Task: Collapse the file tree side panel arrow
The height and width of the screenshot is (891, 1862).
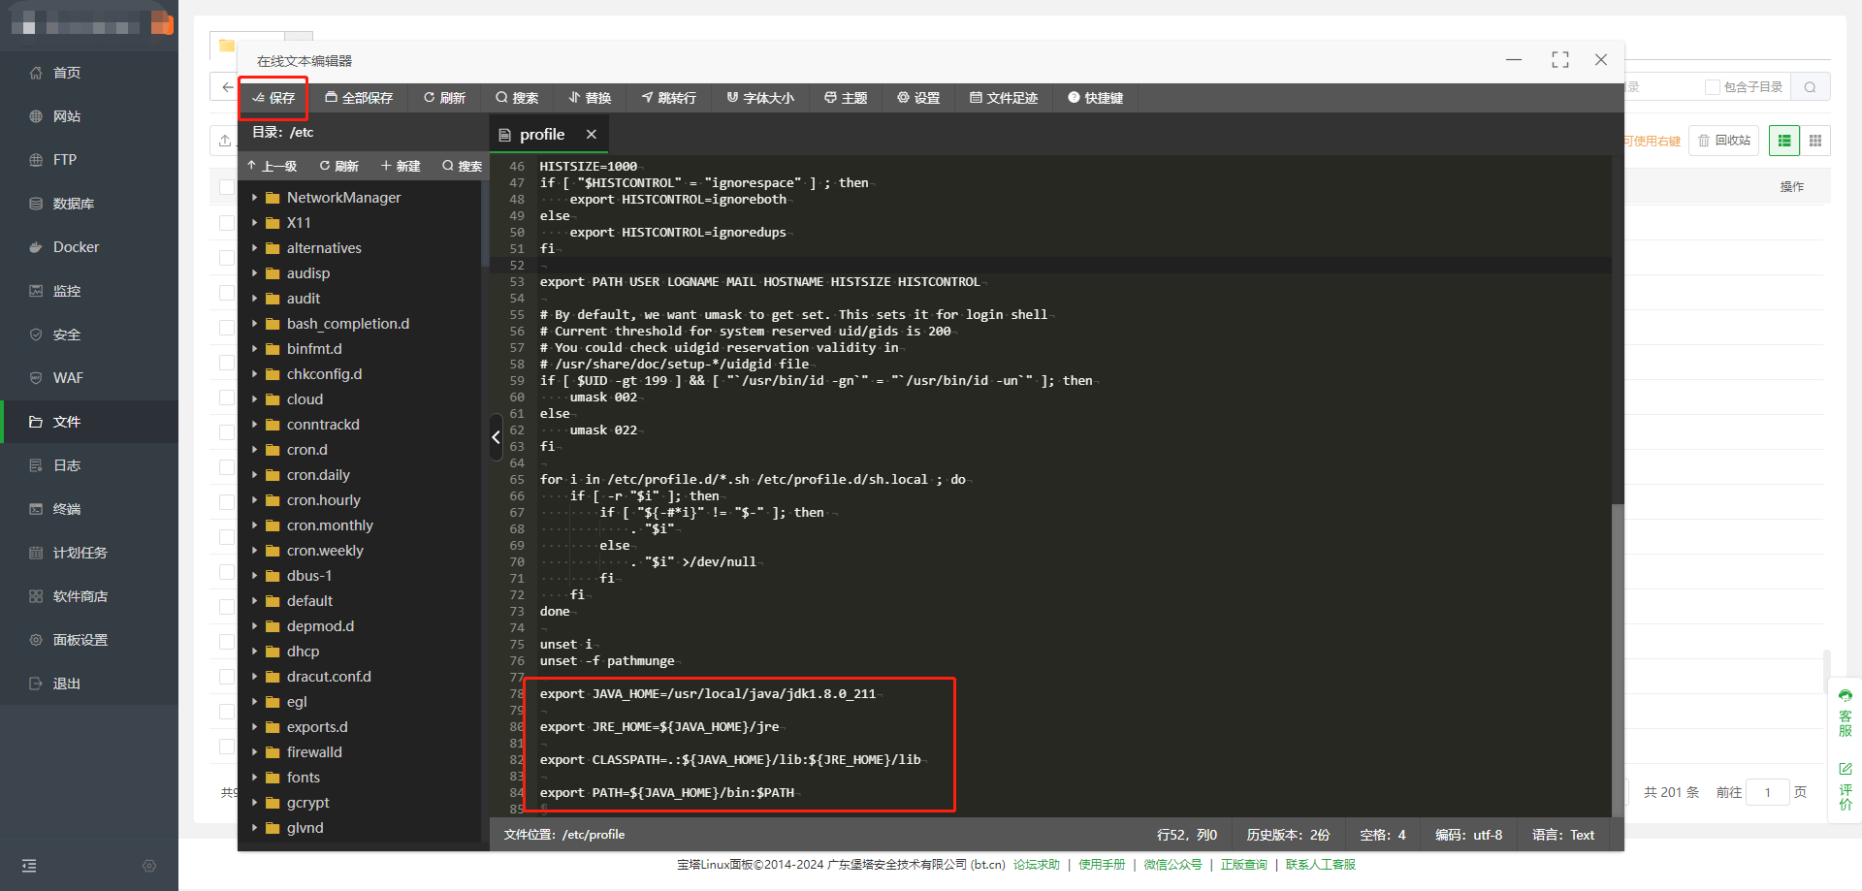Action: 496,437
